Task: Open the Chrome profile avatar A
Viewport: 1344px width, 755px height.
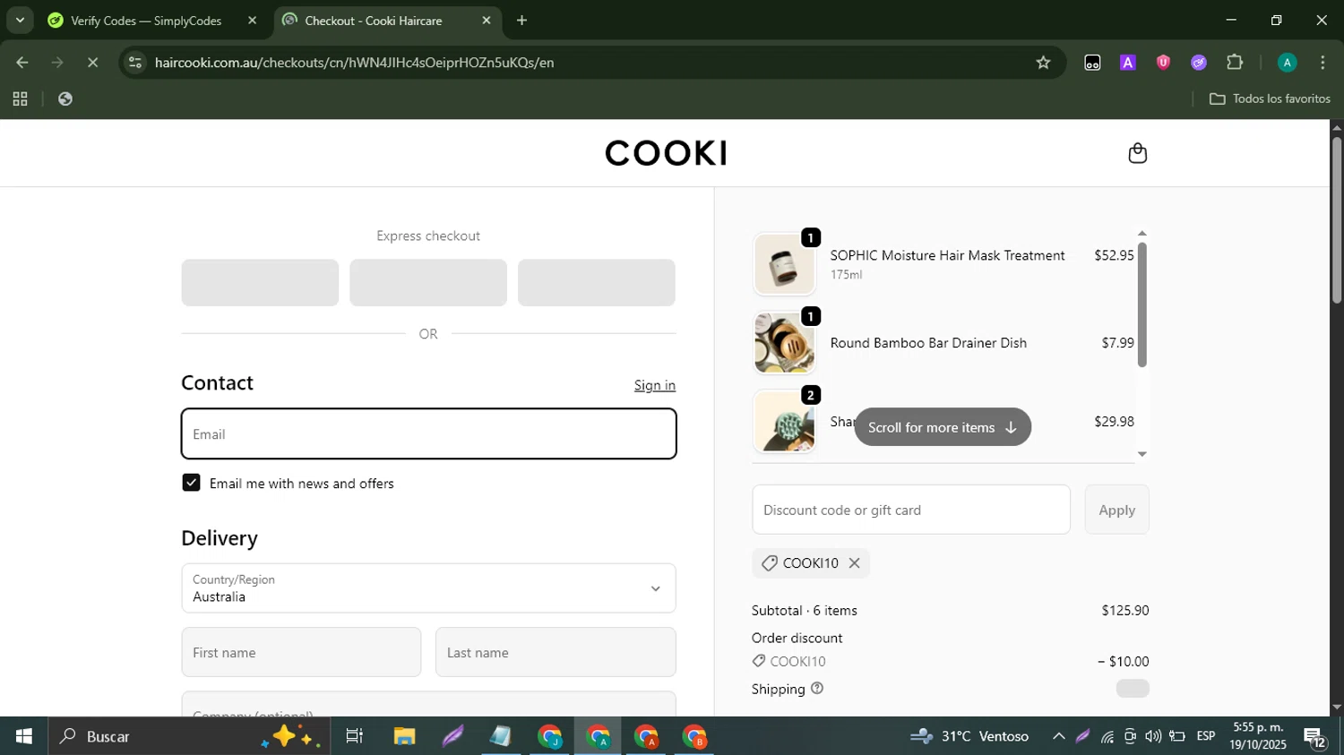Action: tap(1287, 63)
